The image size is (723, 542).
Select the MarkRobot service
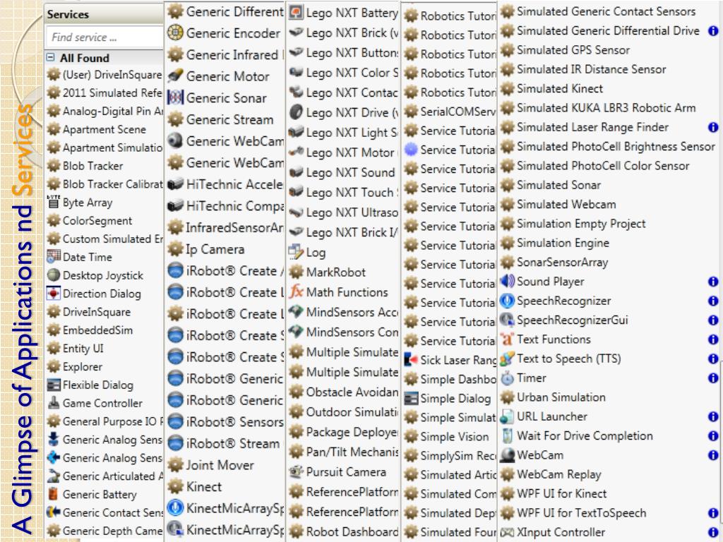tap(335, 272)
